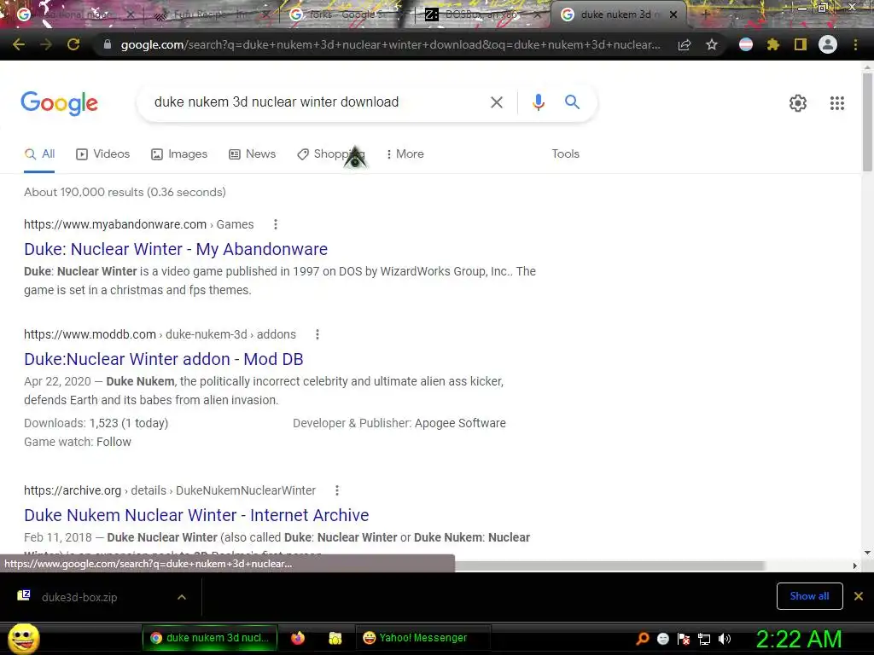The height and width of the screenshot is (655, 874).
Task: Open the yellow folder taskbar icon
Action: [x=335, y=638]
